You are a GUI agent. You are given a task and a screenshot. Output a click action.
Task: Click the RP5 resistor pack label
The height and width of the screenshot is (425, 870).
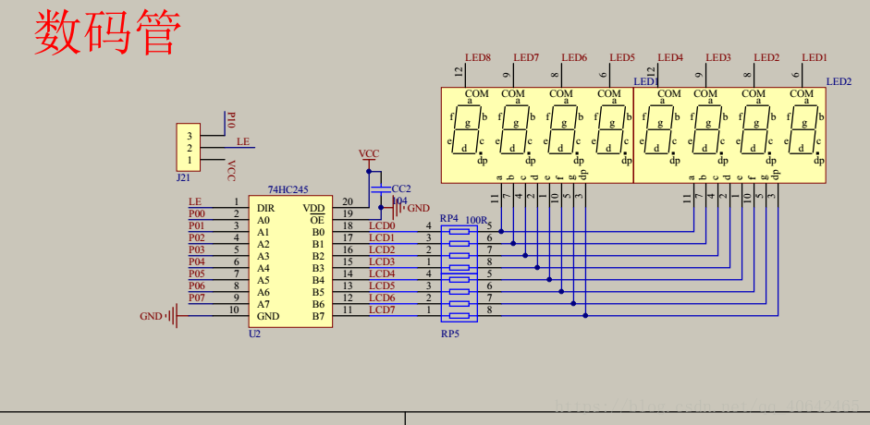coord(449,334)
